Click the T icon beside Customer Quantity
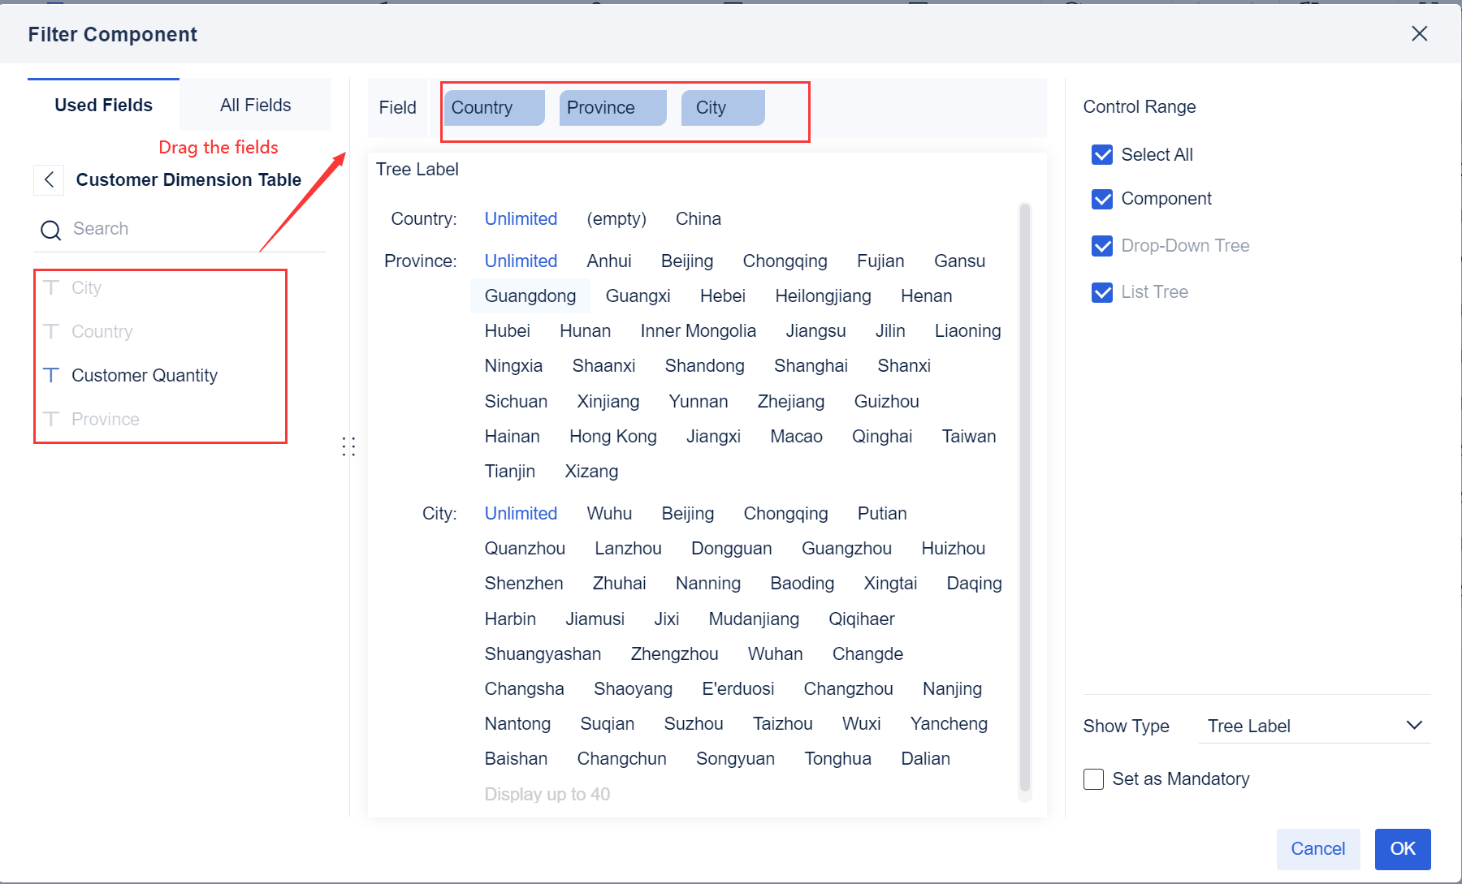 click(51, 375)
